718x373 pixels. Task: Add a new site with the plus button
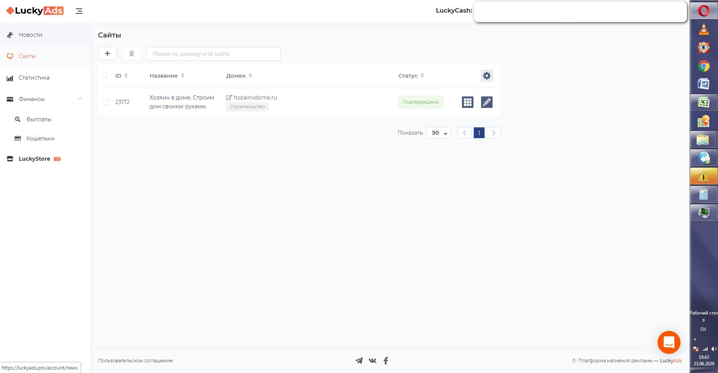(107, 54)
